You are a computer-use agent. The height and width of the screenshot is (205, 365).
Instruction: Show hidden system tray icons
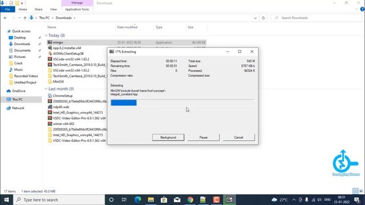coord(294,200)
